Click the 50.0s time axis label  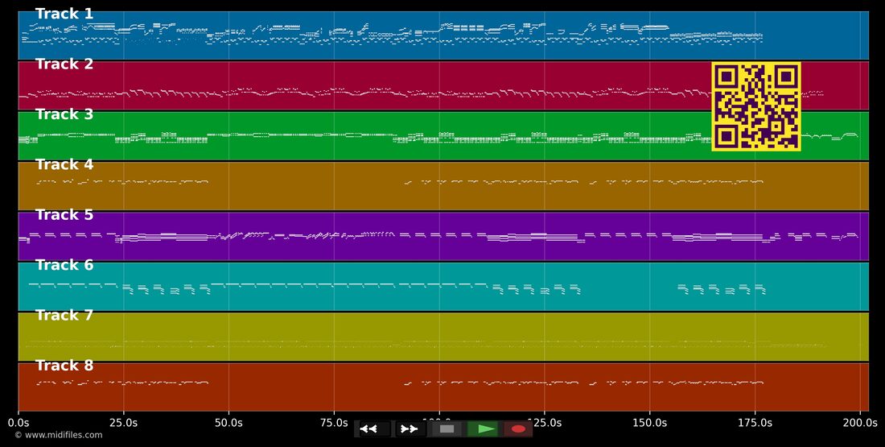pyautogui.click(x=228, y=423)
